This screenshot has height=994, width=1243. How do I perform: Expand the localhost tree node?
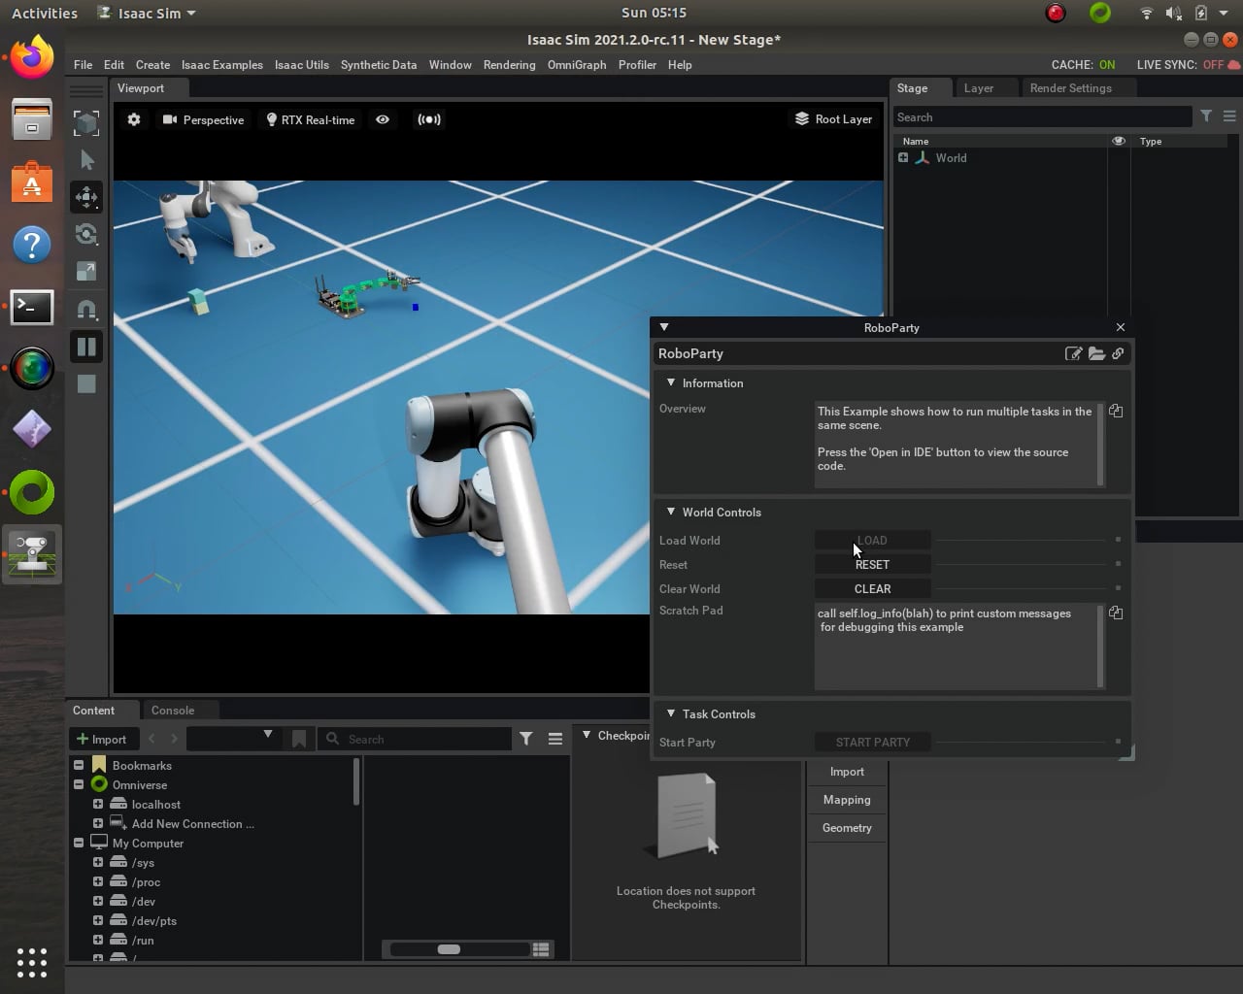tap(98, 804)
